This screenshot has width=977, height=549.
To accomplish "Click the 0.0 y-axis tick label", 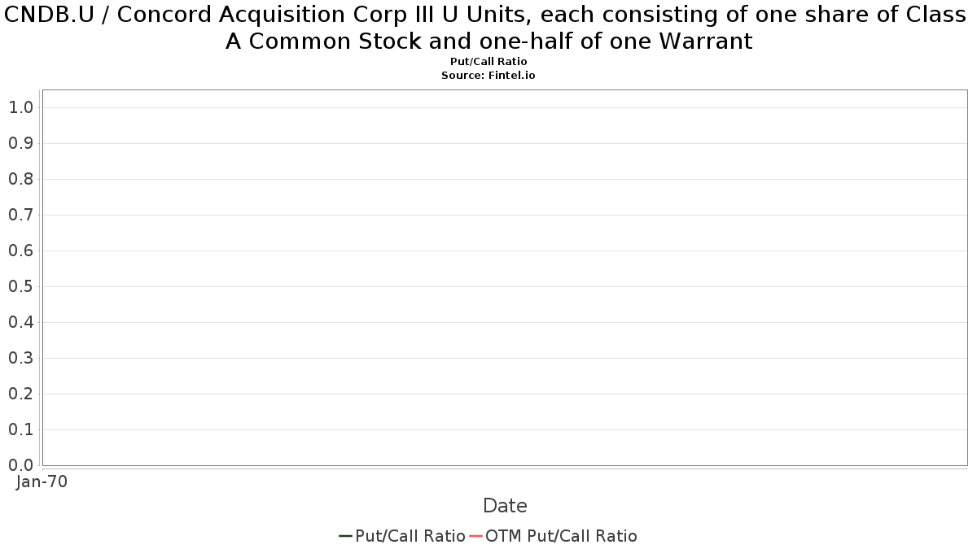I will tap(20, 465).
